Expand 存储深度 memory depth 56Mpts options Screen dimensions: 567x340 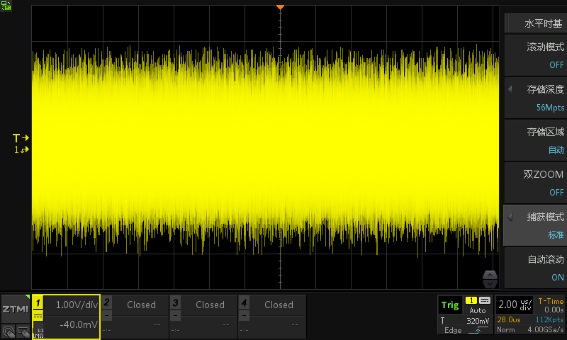tap(535, 98)
